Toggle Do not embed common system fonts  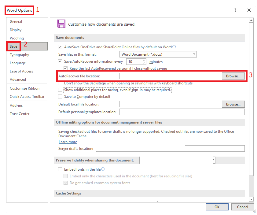tap(66, 183)
